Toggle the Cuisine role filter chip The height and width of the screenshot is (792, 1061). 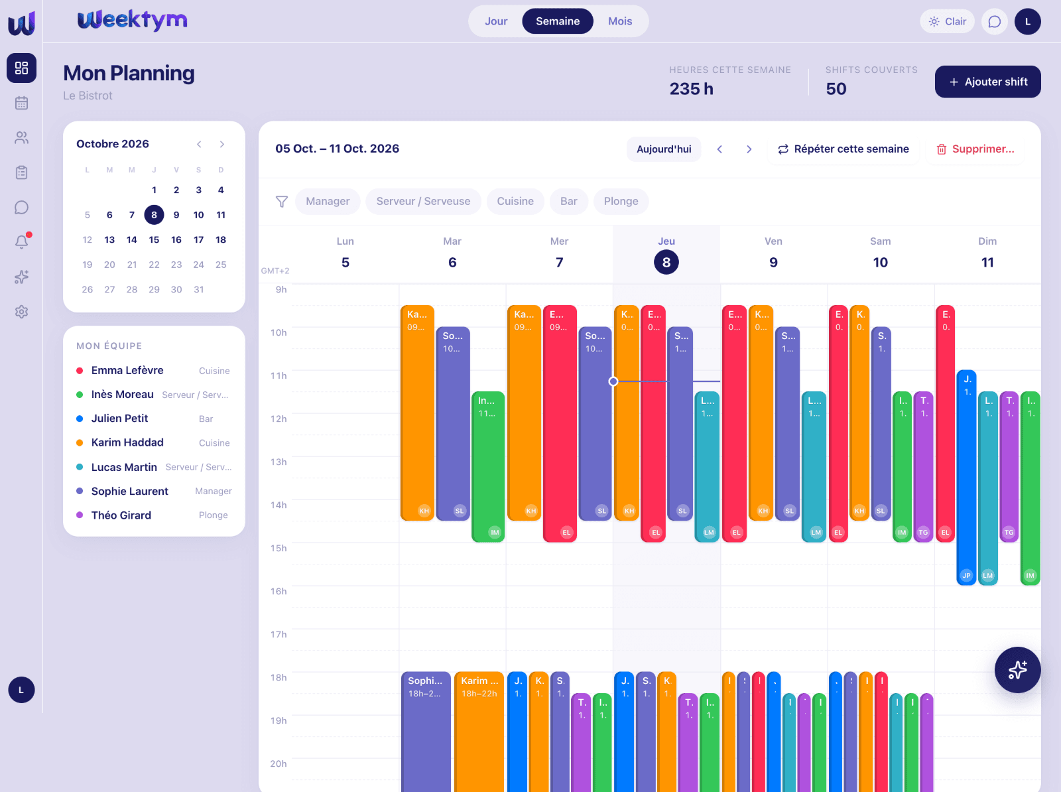coord(515,202)
